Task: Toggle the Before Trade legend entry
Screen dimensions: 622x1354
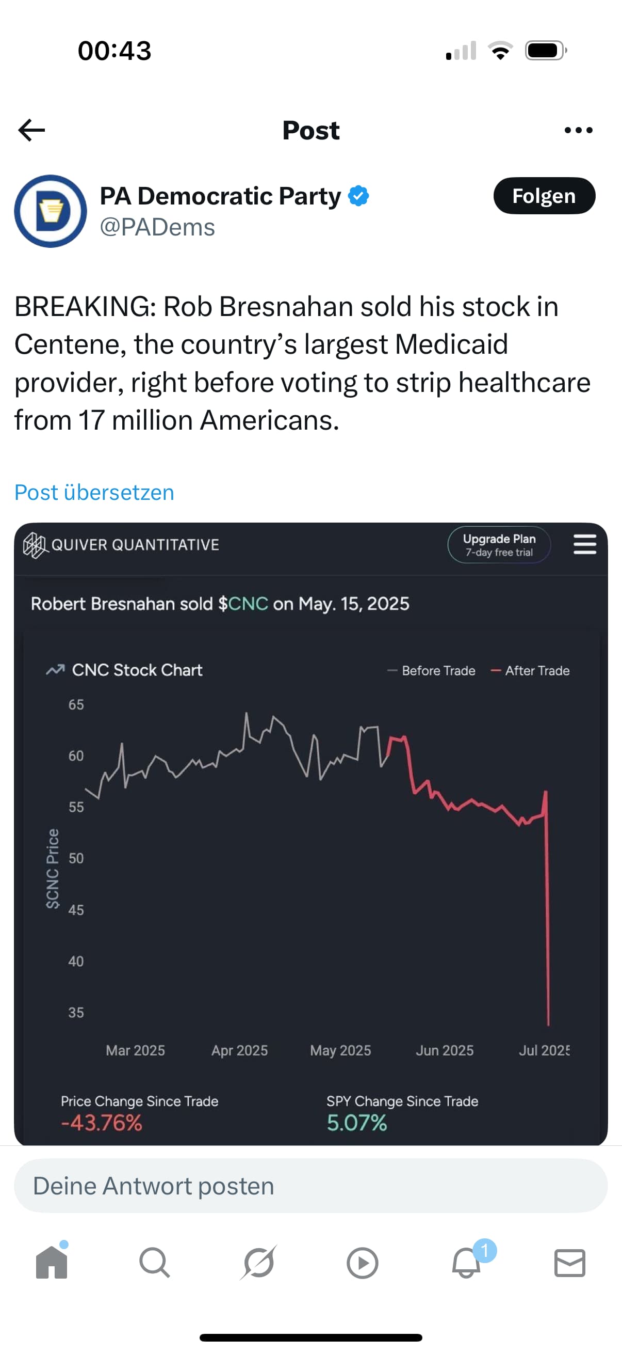Action: click(x=432, y=671)
